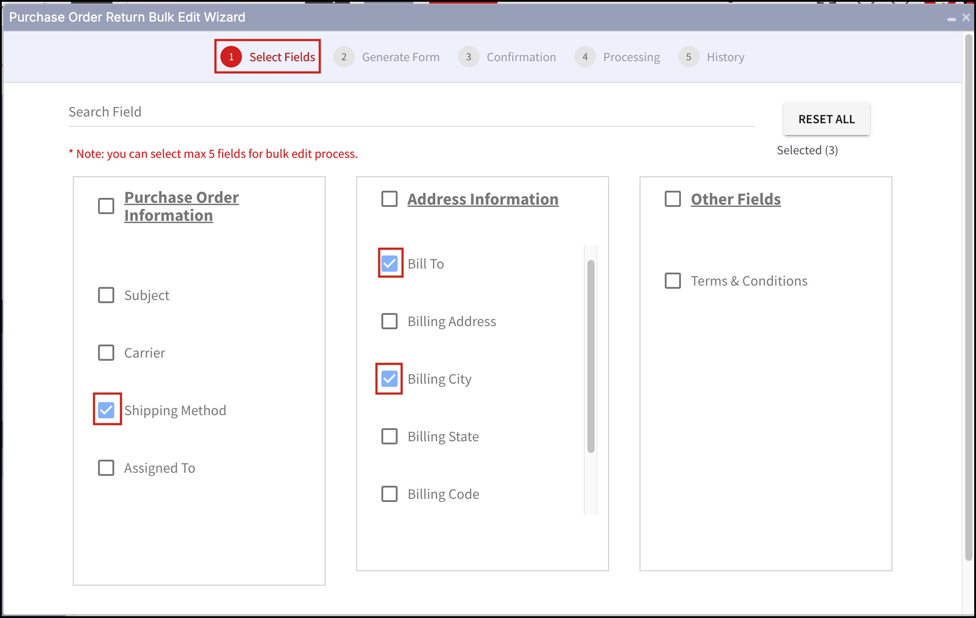Click the History step label
976x618 pixels.
[725, 57]
